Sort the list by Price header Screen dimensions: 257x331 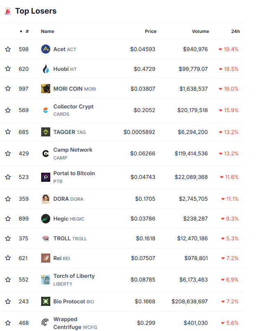pos(150,31)
